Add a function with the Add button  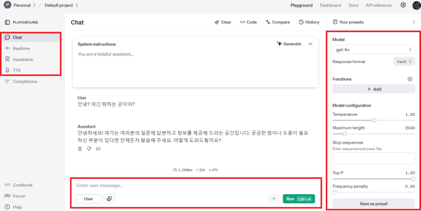(x=374, y=89)
